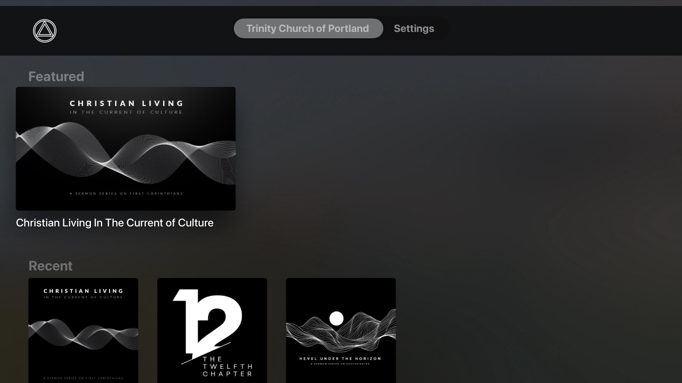Image resolution: width=682 pixels, height=383 pixels.
Task: Click the 'HEVEL UNDER THE HORIZON' text on the poster
Action: coord(340,359)
